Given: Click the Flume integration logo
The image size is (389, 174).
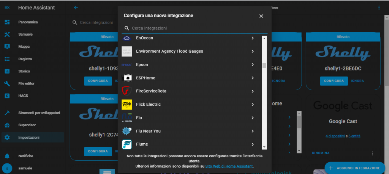Looking at the screenshot, I should point(127,144).
